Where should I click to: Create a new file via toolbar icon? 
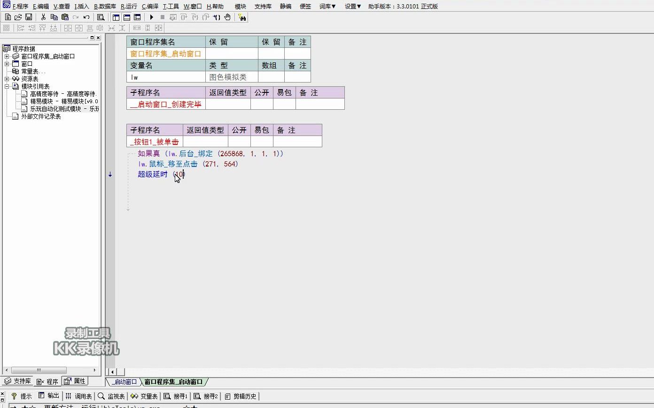pos(8,17)
